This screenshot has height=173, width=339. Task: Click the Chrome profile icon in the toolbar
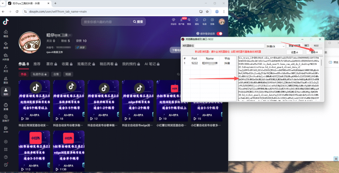click(x=217, y=12)
